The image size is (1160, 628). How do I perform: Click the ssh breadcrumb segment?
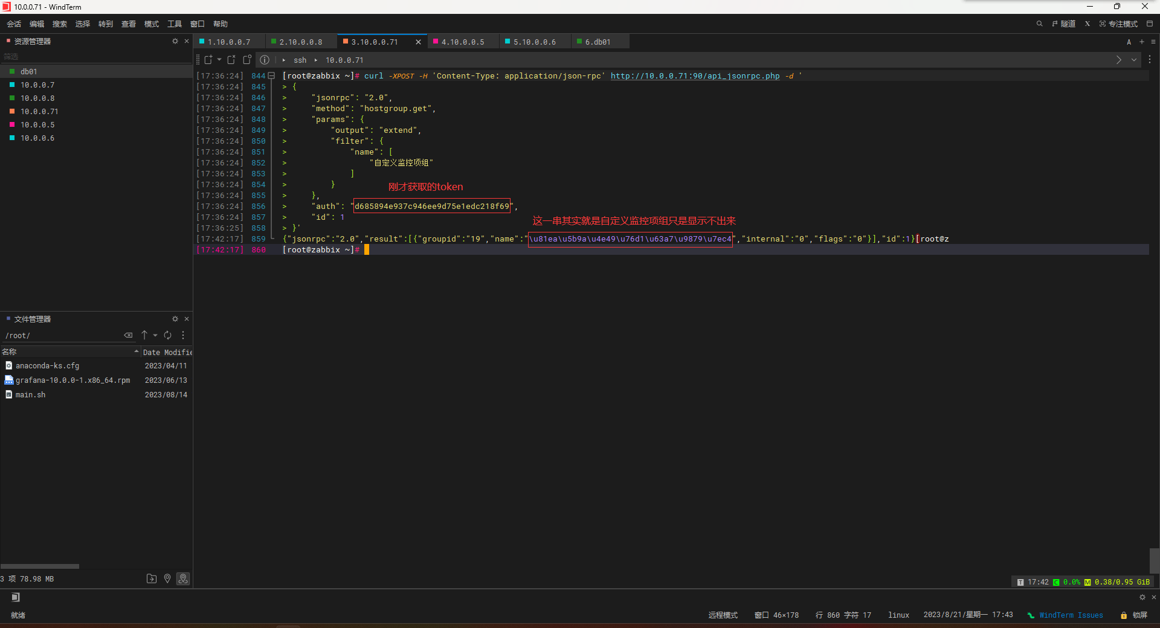300,60
